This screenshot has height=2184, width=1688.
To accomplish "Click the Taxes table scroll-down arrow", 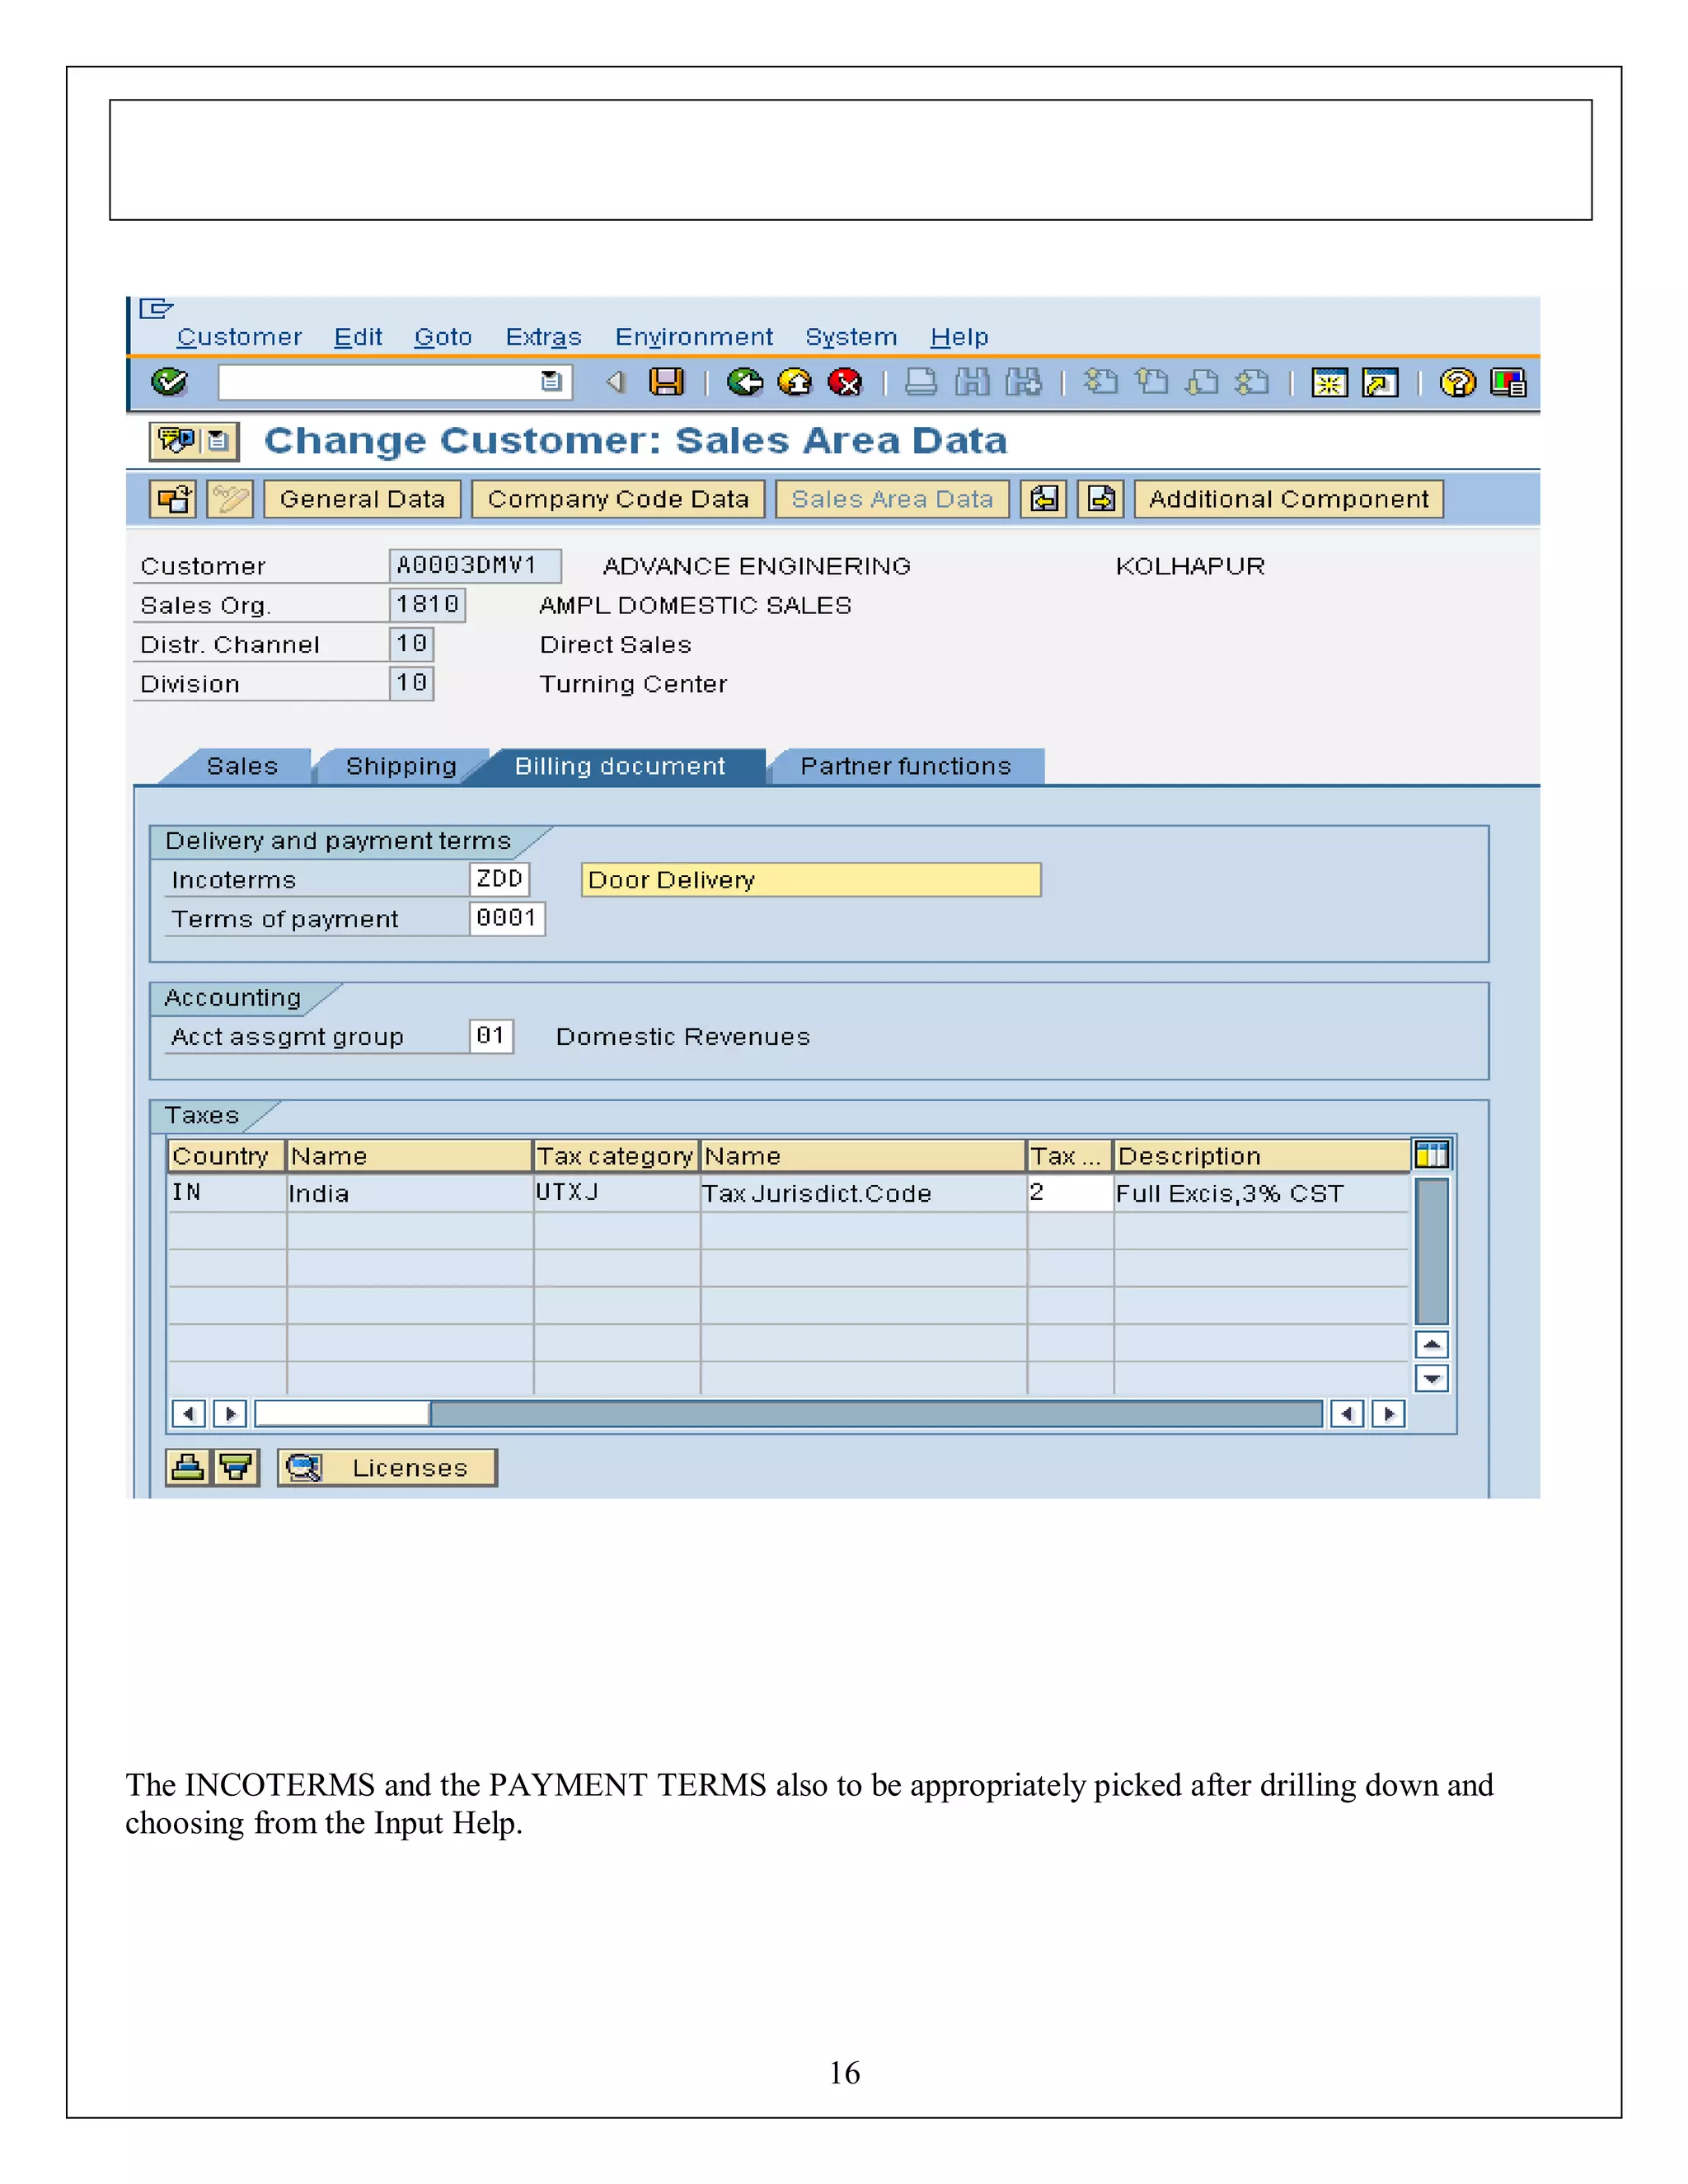I will (1431, 1379).
